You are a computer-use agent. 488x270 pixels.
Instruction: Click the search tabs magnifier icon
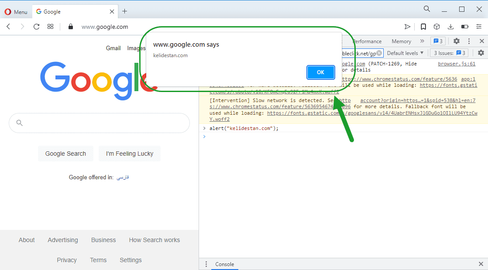click(x=427, y=9)
